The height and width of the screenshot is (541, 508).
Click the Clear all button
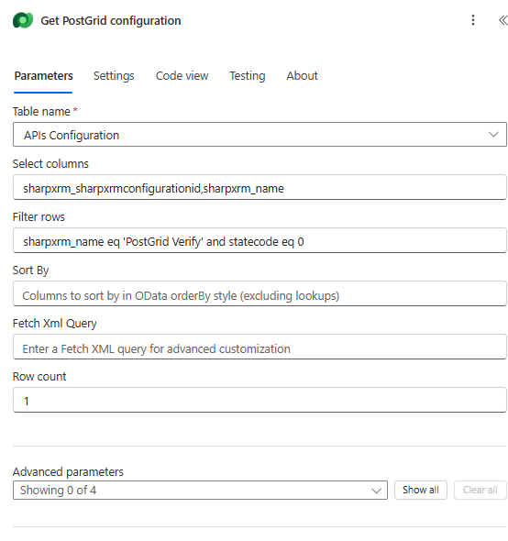(x=480, y=490)
